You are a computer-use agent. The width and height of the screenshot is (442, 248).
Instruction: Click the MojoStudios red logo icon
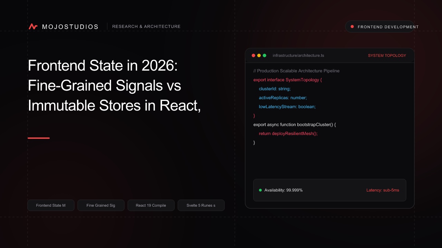point(33,27)
